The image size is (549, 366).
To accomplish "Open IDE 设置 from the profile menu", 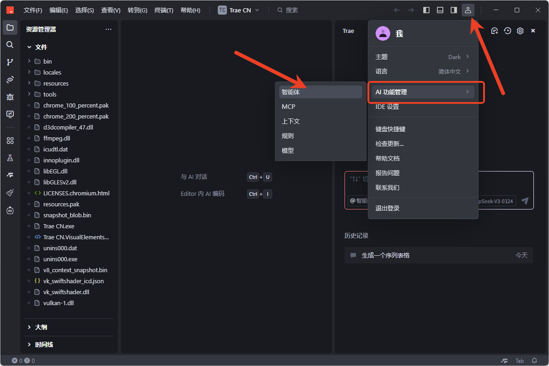I will point(423,107).
